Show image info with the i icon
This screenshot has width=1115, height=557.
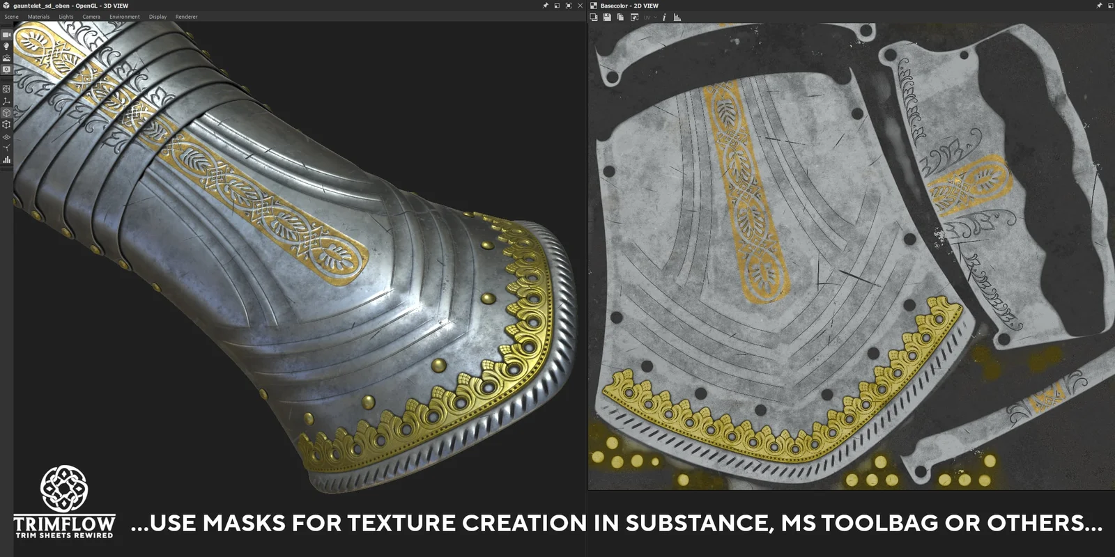point(664,17)
